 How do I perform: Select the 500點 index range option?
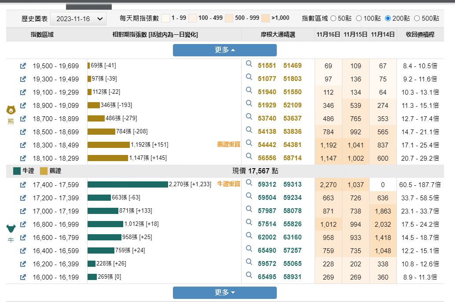pos(417,18)
